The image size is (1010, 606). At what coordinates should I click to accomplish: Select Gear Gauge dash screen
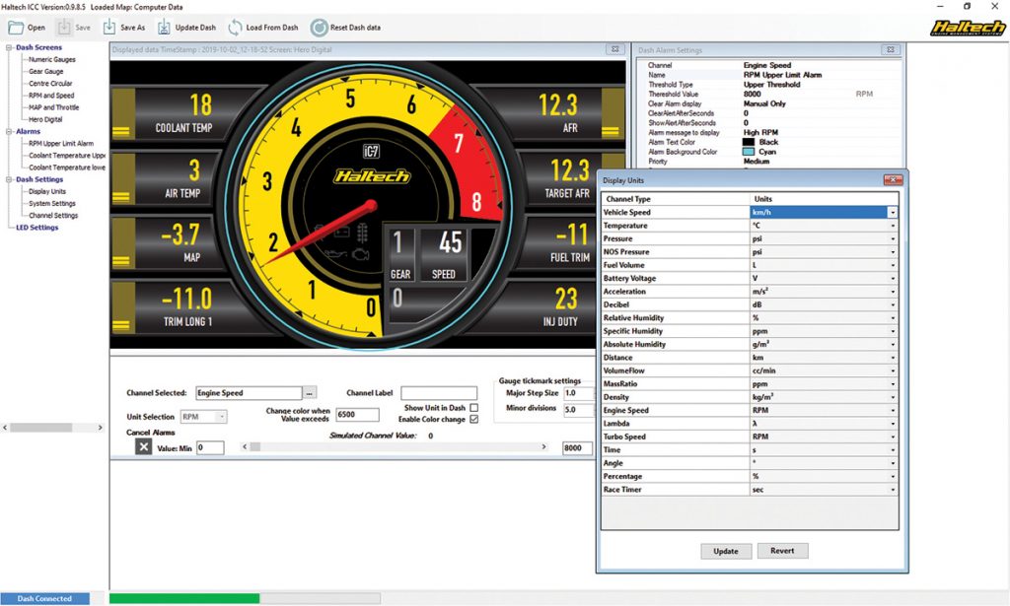click(45, 71)
